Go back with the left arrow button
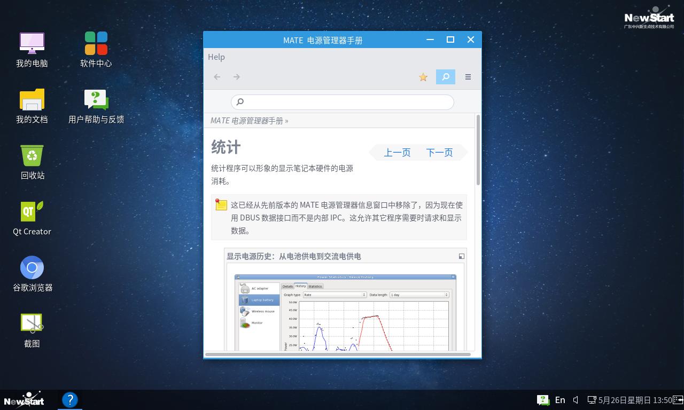 (x=217, y=77)
